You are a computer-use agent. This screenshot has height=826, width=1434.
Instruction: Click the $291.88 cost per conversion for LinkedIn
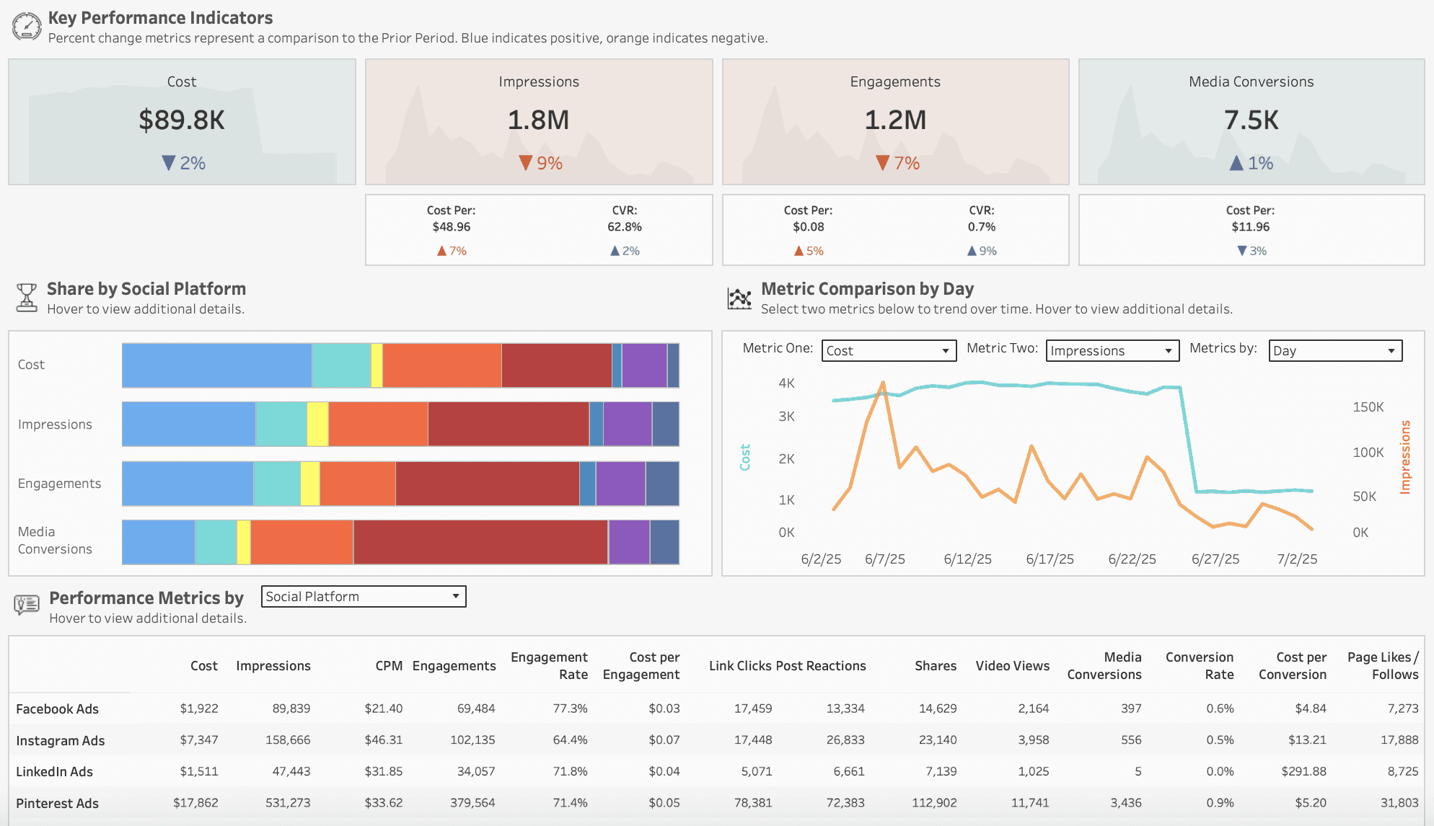point(1304,771)
